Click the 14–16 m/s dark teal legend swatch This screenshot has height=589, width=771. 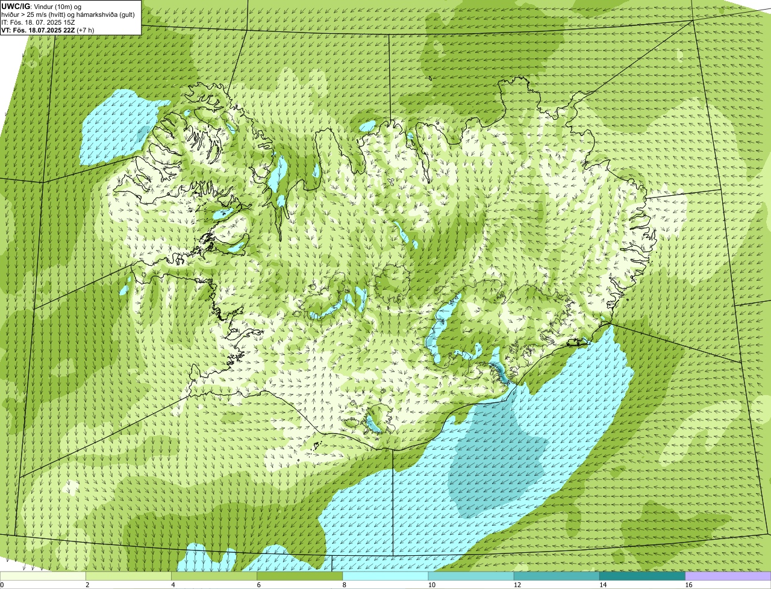[643, 576]
